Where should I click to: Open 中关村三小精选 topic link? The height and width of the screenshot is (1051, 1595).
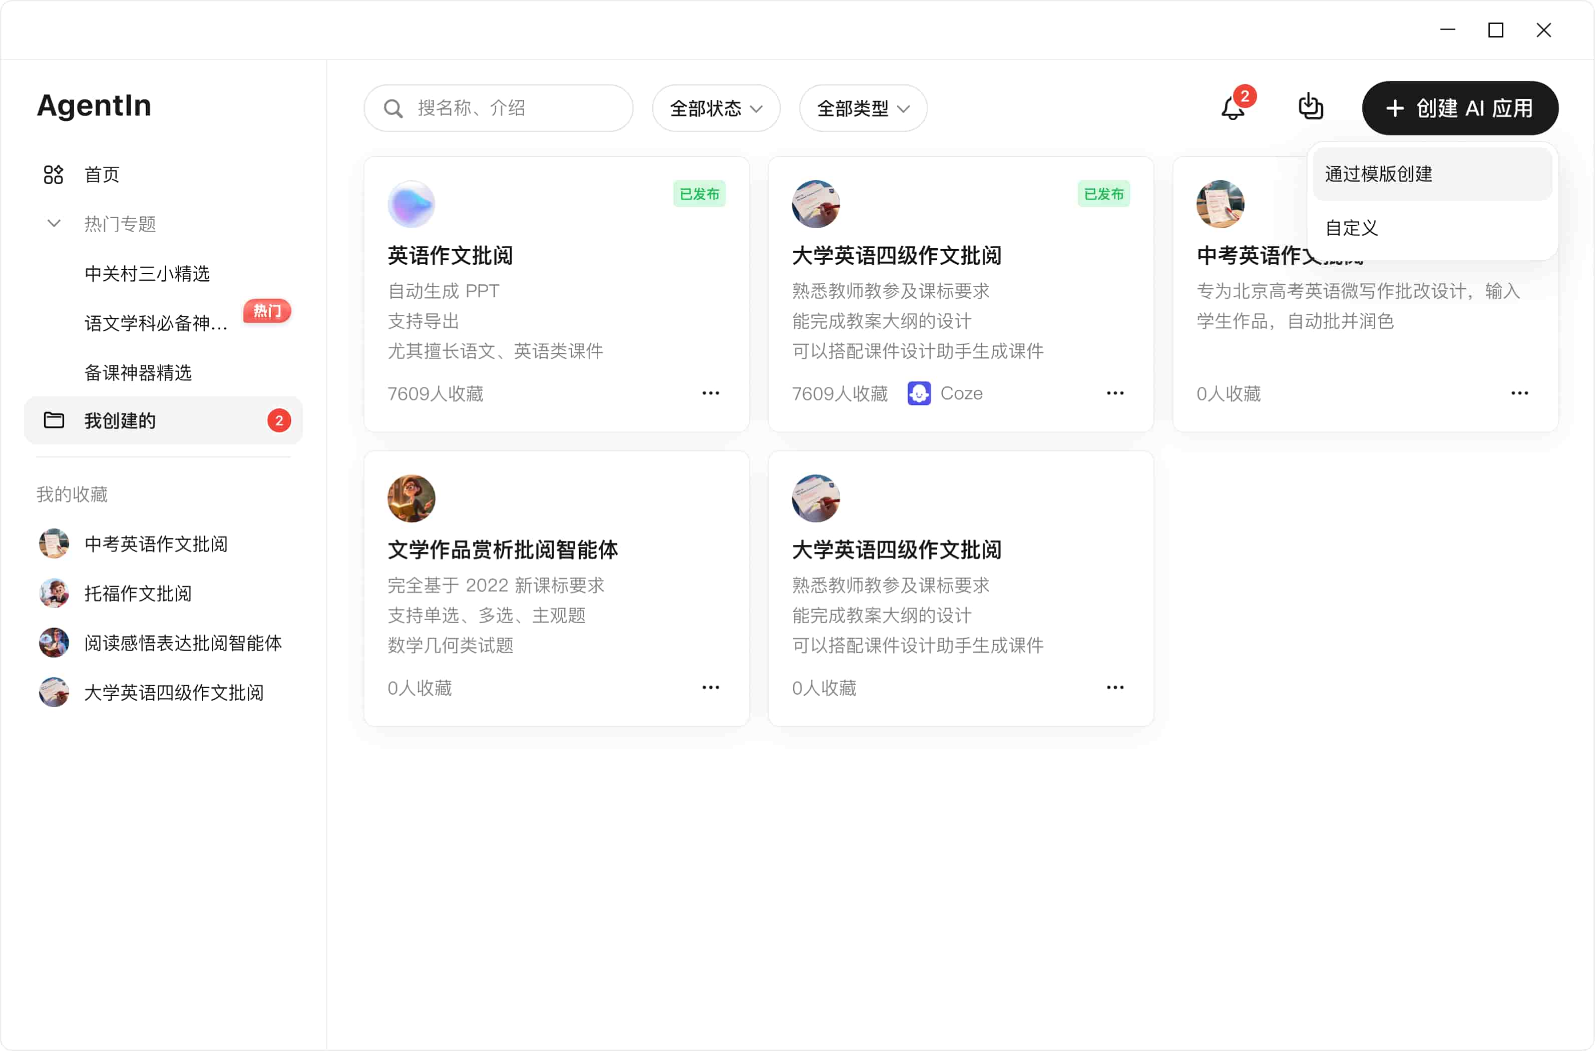(x=147, y=273)
